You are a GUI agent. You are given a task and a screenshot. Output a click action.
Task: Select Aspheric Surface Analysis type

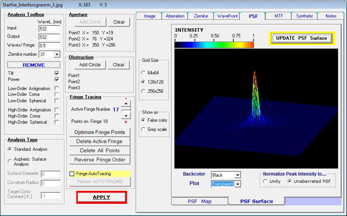10,161
